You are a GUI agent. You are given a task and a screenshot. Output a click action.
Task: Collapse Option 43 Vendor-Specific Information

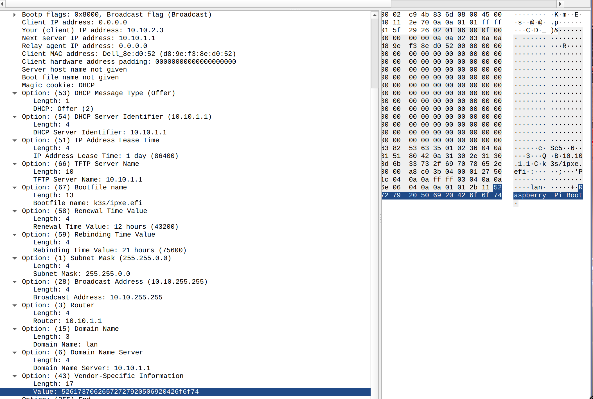tap(14, 376)
